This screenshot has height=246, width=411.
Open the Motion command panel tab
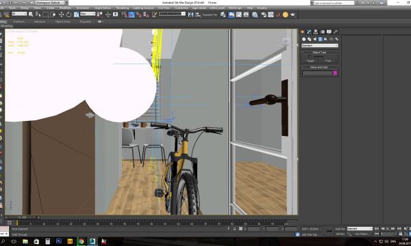pos(323,31)
